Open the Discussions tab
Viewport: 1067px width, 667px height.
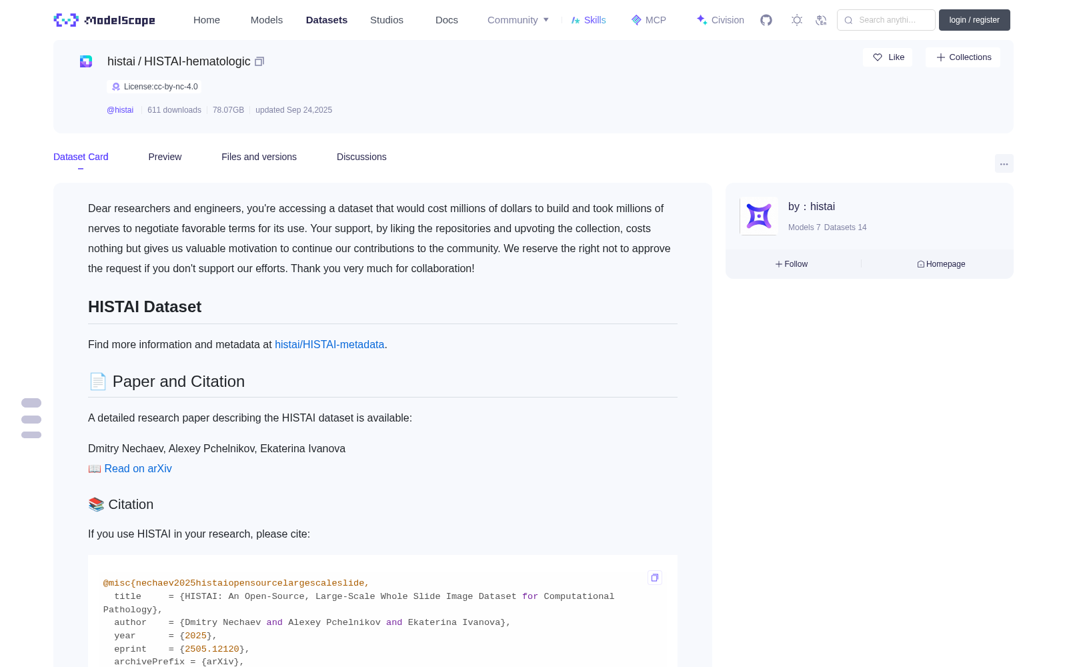361,157
